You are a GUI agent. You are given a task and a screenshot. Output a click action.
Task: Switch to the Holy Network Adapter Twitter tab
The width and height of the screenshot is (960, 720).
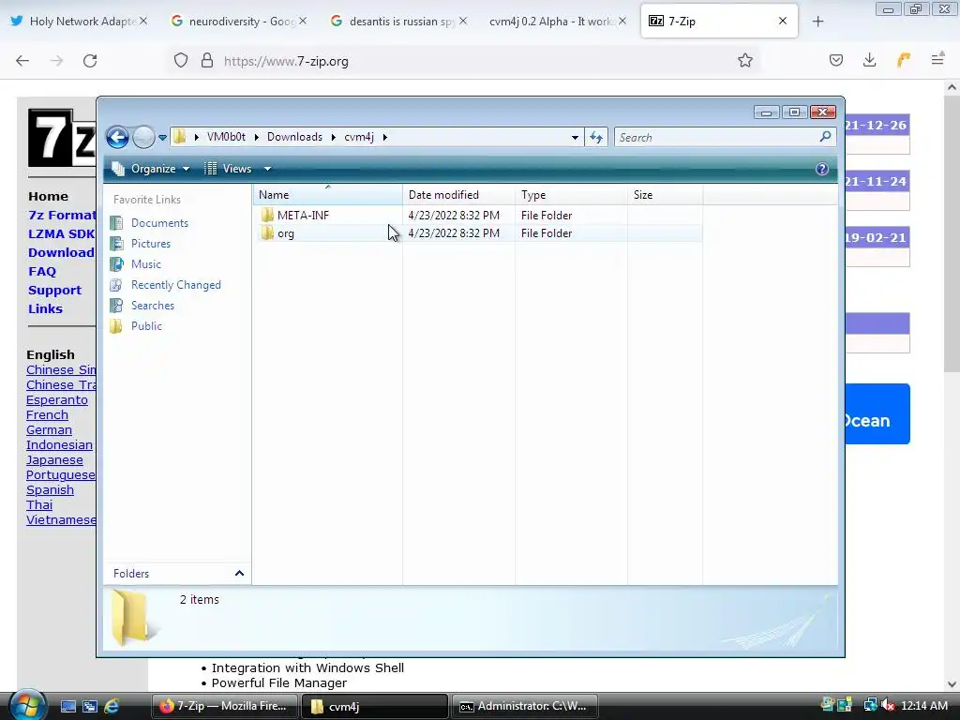[x=79, y=21]
